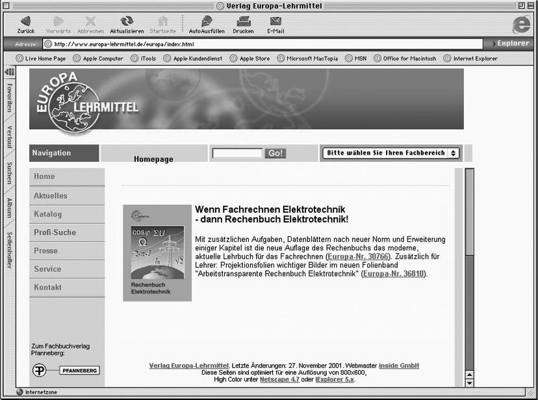
Task: Open Live Home Page favorite
Action: 41,59
